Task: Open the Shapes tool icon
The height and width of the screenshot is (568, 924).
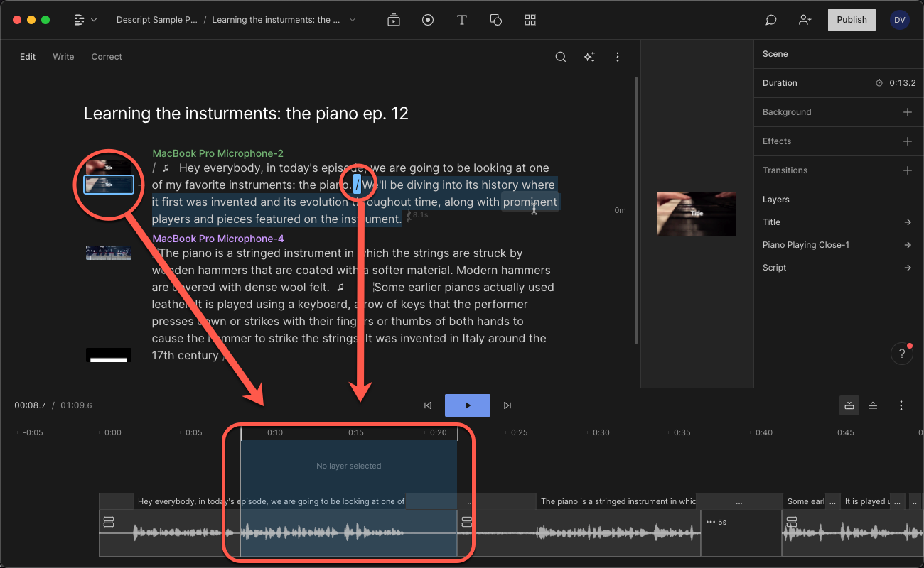Action: (496, 20)
